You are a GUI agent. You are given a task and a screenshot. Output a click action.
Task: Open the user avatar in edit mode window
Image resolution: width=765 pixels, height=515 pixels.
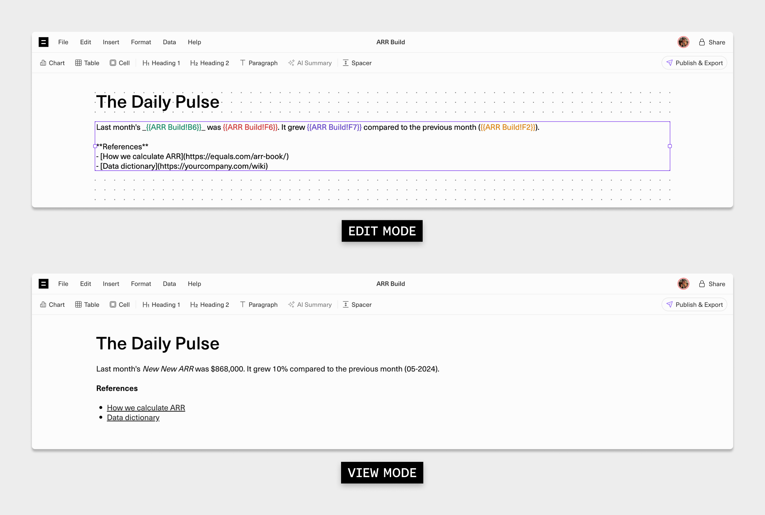[683, 42]
